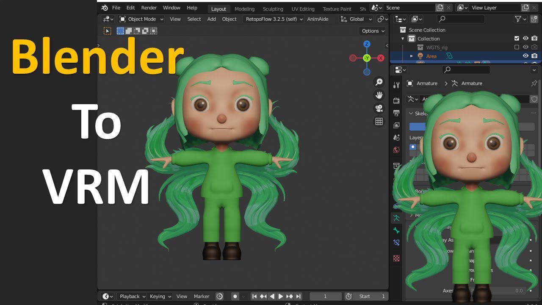This screenshot has height=305, width=542.
Task: Open the outliner display mode dropdown
Action: 417,19
